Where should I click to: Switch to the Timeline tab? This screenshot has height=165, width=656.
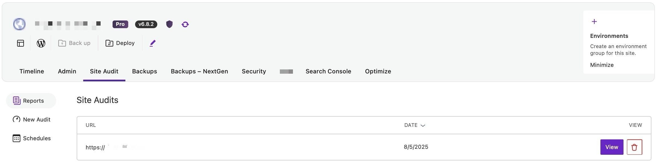coord(32,71)
